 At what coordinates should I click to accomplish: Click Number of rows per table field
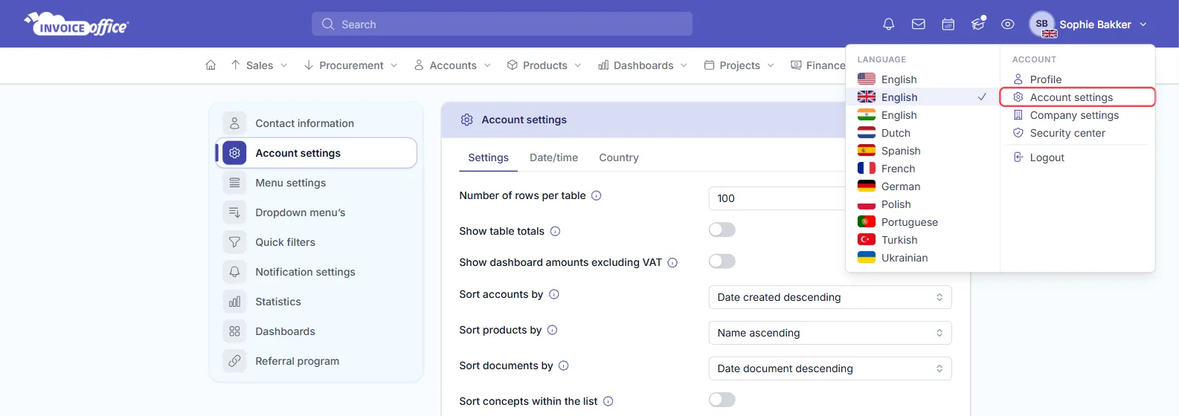pyautogui.click(x=777, y=198)
